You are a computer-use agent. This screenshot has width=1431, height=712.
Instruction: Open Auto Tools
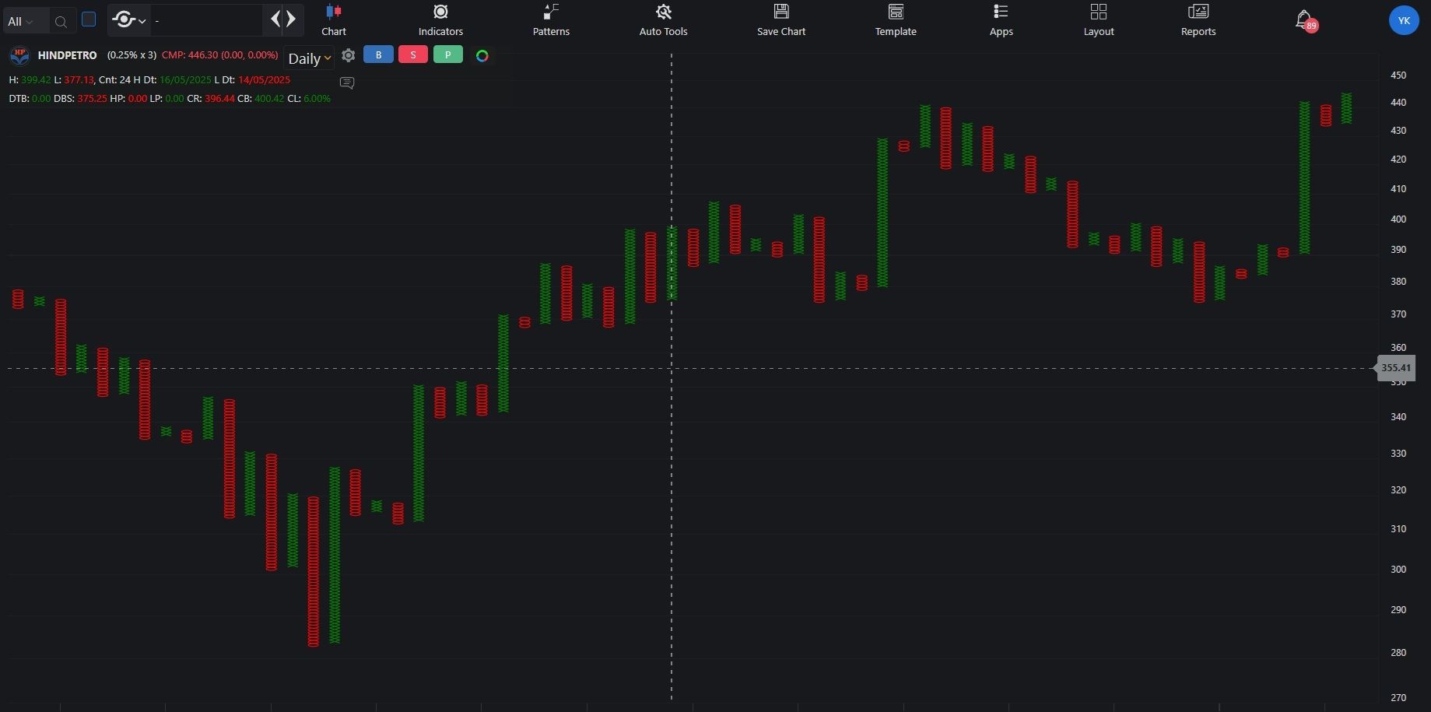click(663, 20)
